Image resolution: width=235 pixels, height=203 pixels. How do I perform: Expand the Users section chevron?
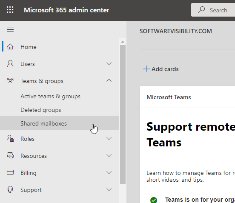pos(109,63)
